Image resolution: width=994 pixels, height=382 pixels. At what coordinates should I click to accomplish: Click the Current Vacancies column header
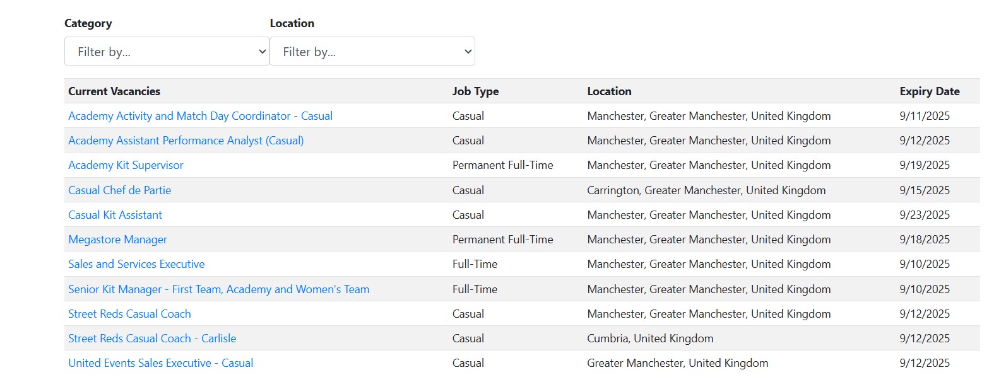tap(114, 91)
